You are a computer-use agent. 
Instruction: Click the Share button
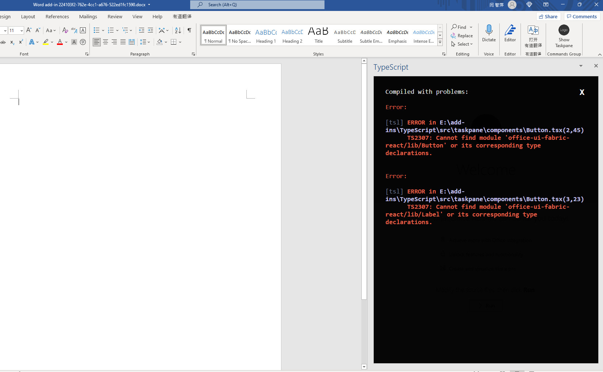548,16
